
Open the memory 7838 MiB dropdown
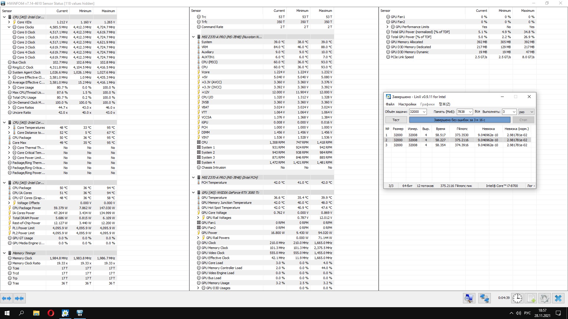tap(470, 112)
